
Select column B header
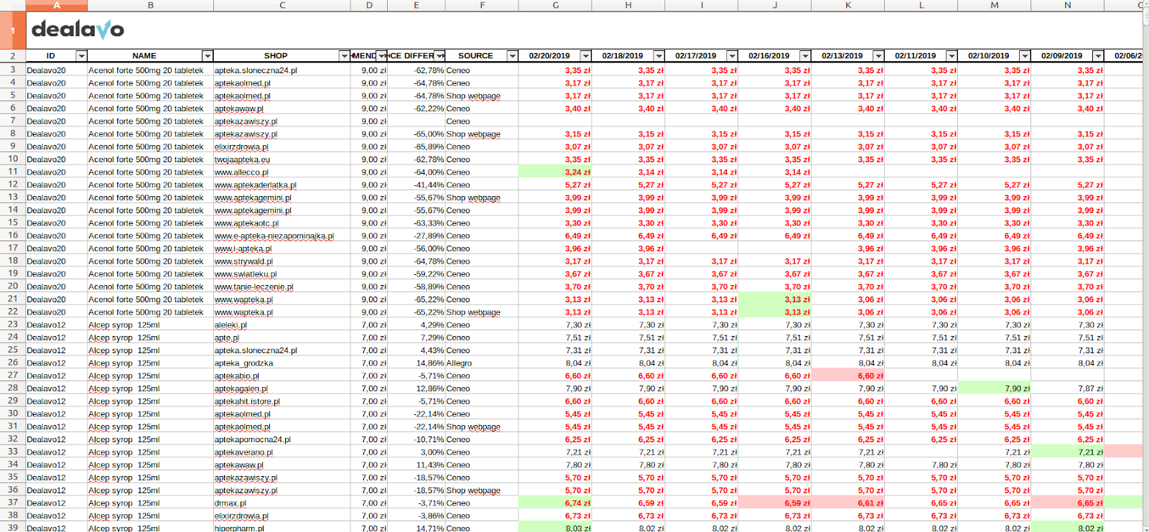click(x=151, y=5)
